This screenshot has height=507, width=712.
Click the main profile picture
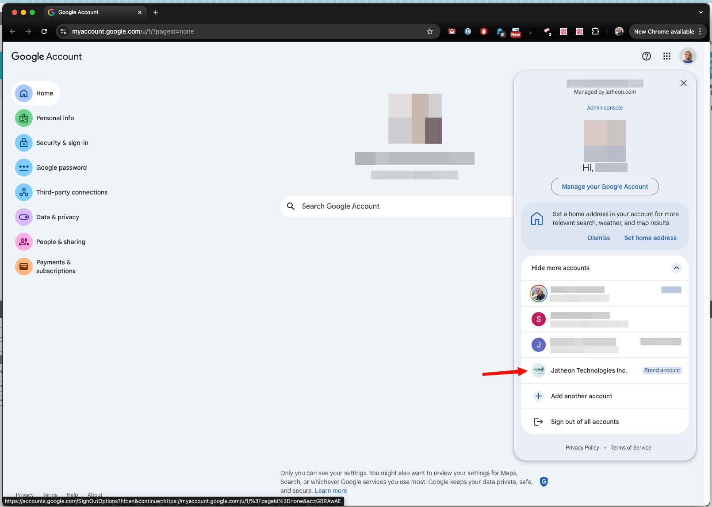tap(415, 118)
